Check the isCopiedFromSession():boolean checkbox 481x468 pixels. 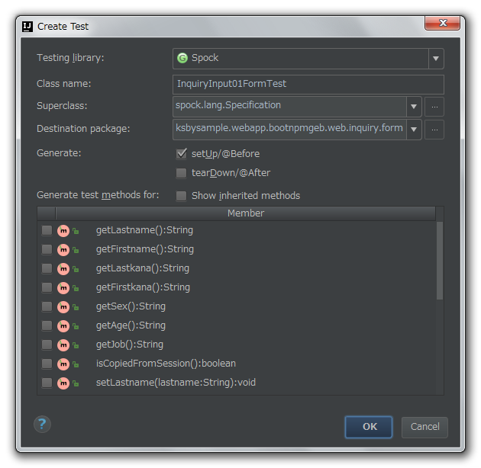tap(47, 364)
